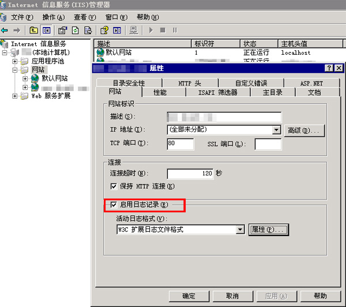Open the 活动日志格式 dropdown

(240, 230)
